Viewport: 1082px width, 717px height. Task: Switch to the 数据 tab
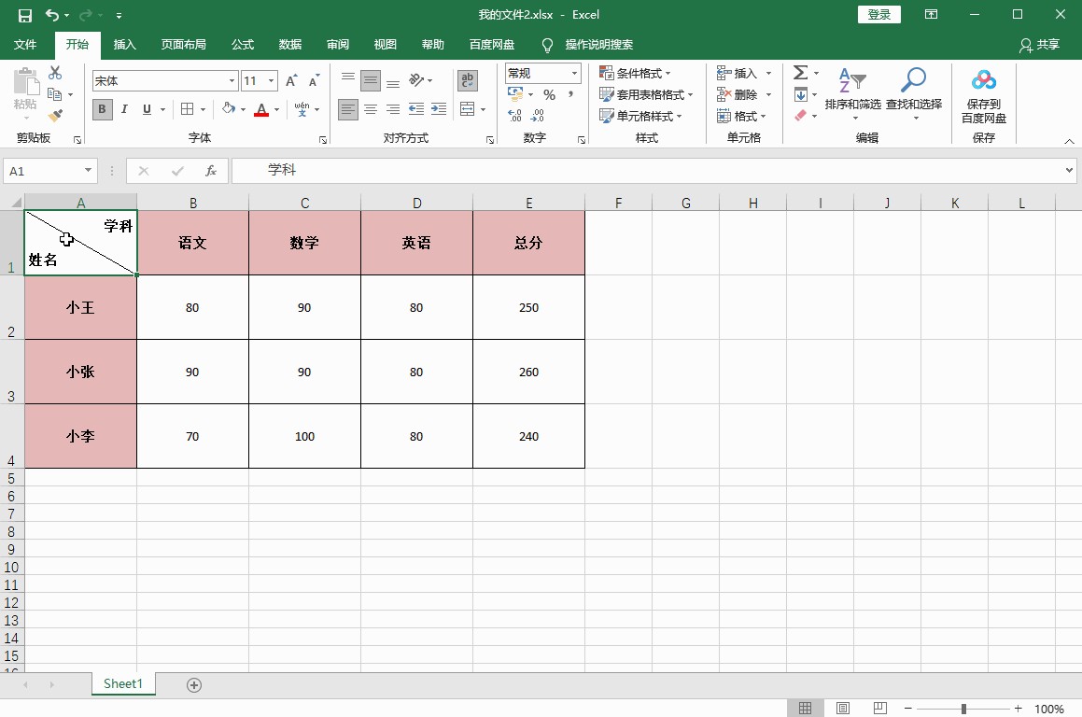[x=289, y=45]
